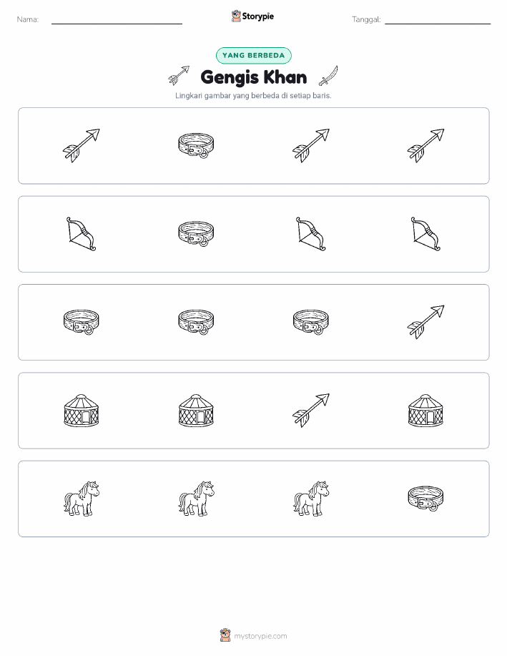Click the first bow in row two

coord(81,234)
